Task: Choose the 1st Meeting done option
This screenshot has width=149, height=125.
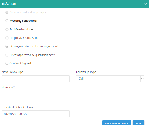Action: point(7,30)
